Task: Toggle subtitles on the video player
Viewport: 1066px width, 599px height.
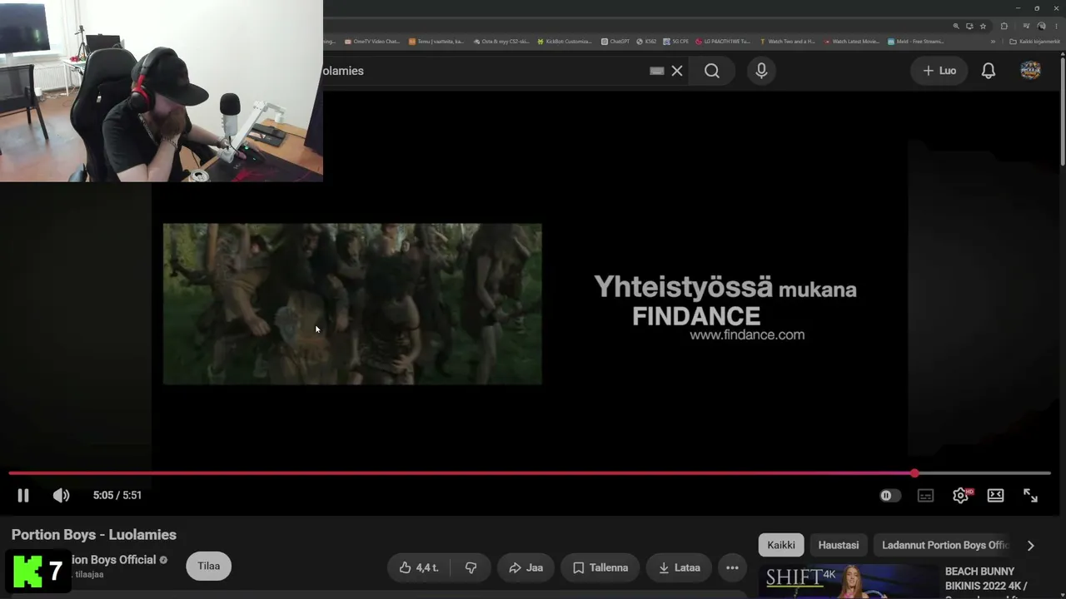Action: 925,495
